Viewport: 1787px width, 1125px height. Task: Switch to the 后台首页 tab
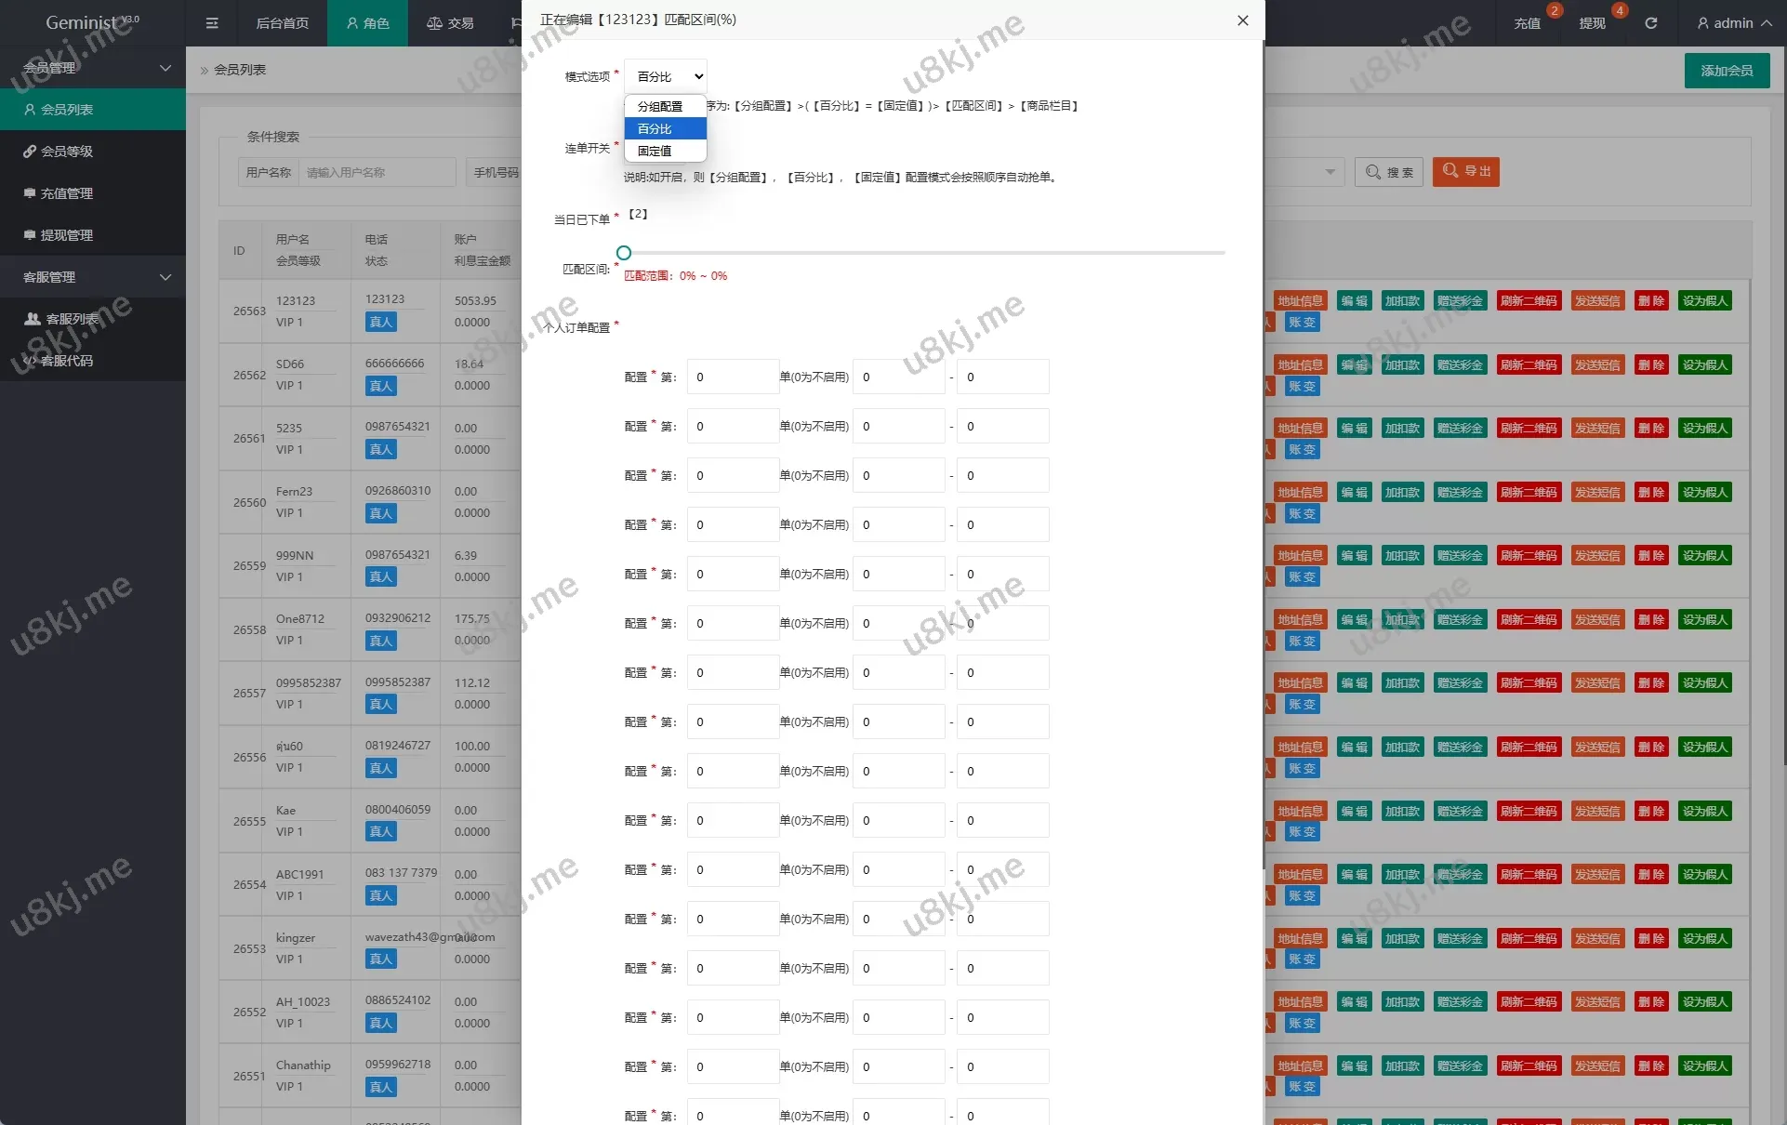click(x=282, y=23)
